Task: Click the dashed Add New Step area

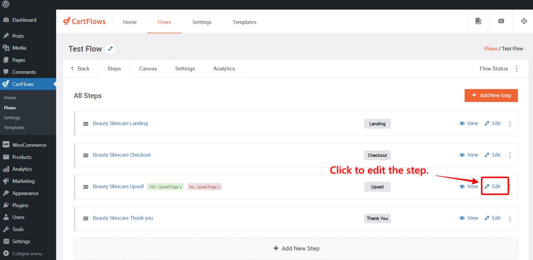Action: coord(296,248)
